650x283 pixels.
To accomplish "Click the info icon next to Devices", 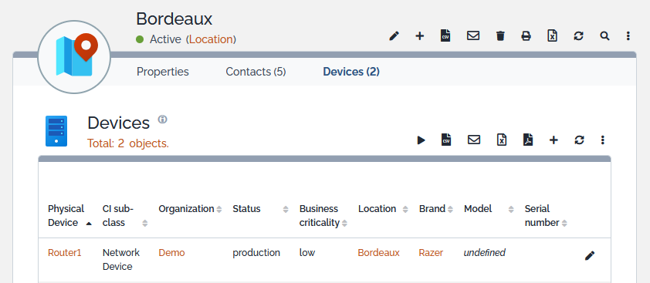I will coord(162,120).
